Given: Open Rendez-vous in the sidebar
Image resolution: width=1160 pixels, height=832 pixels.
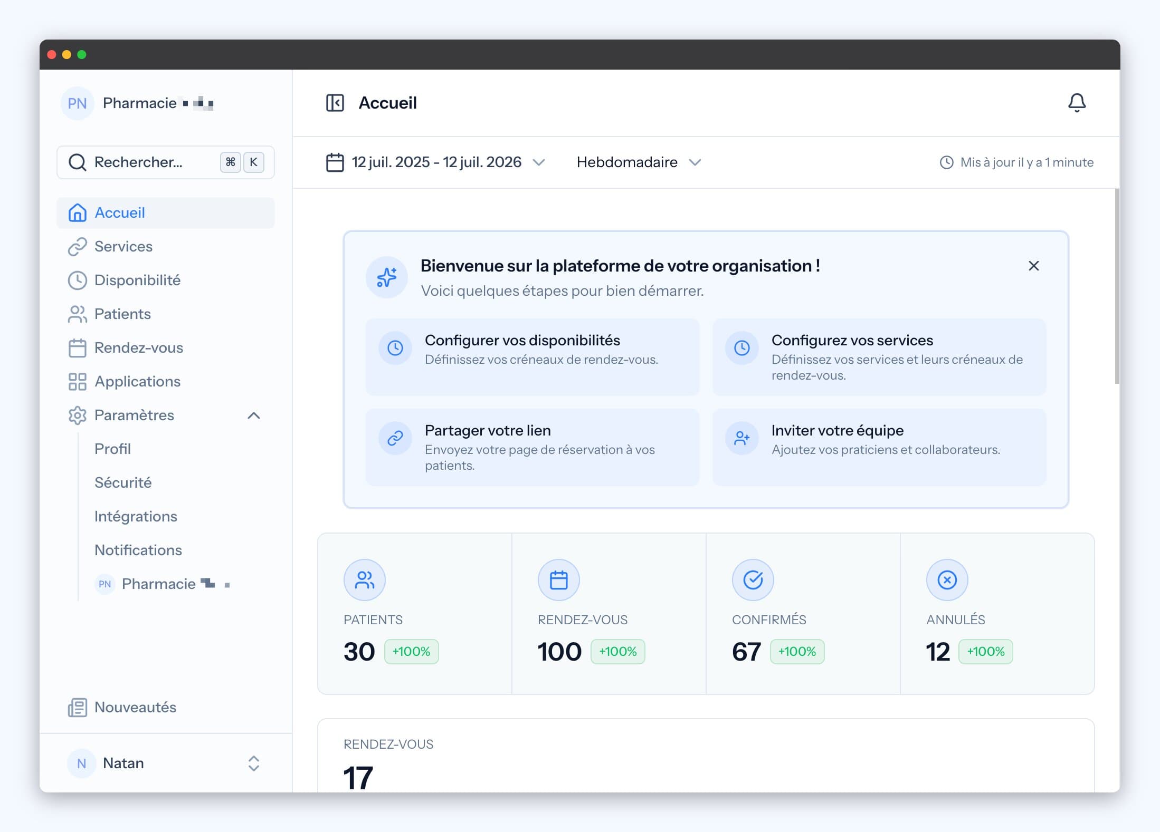Looking at the screenshot, I should click(166, 348).
